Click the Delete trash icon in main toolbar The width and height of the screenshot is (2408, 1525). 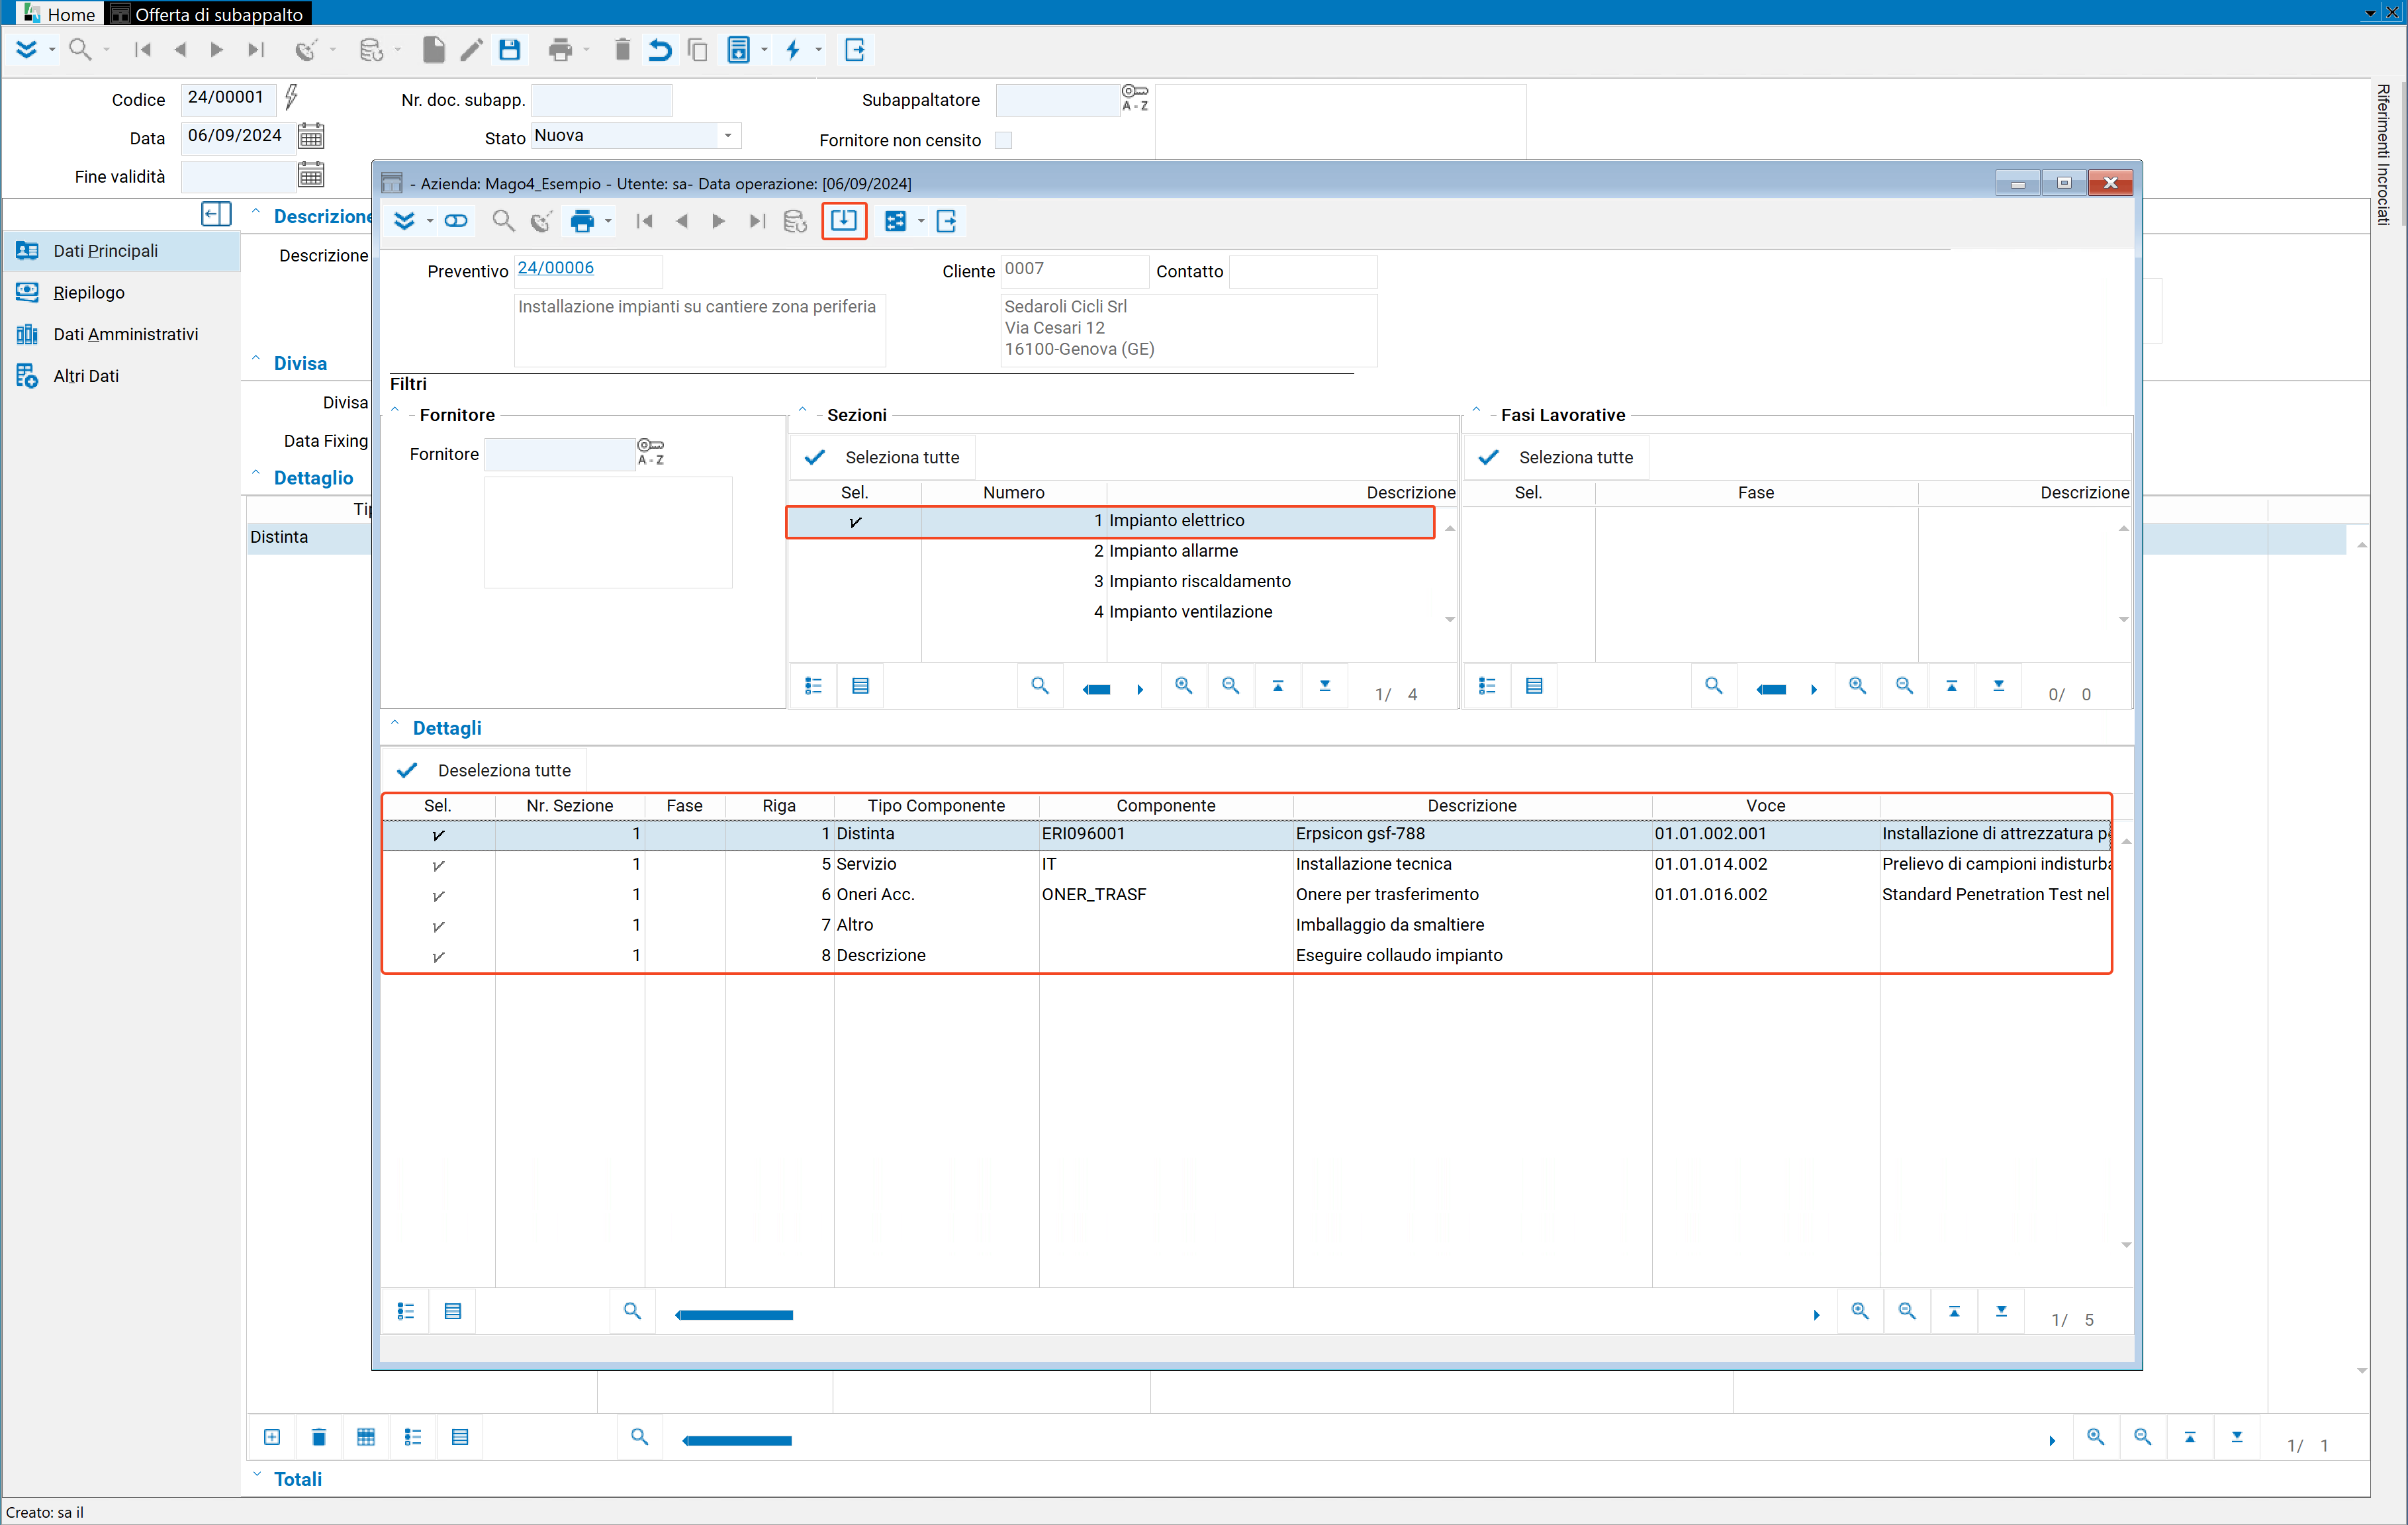pyautogui.click(x=622, y=50)
